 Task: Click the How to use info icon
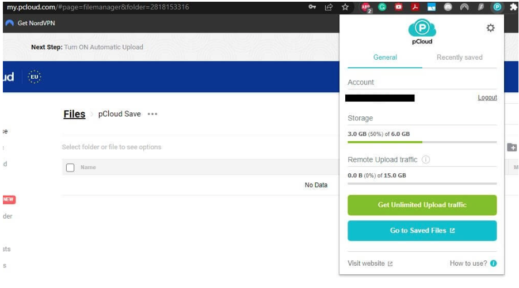click(494, 263)
